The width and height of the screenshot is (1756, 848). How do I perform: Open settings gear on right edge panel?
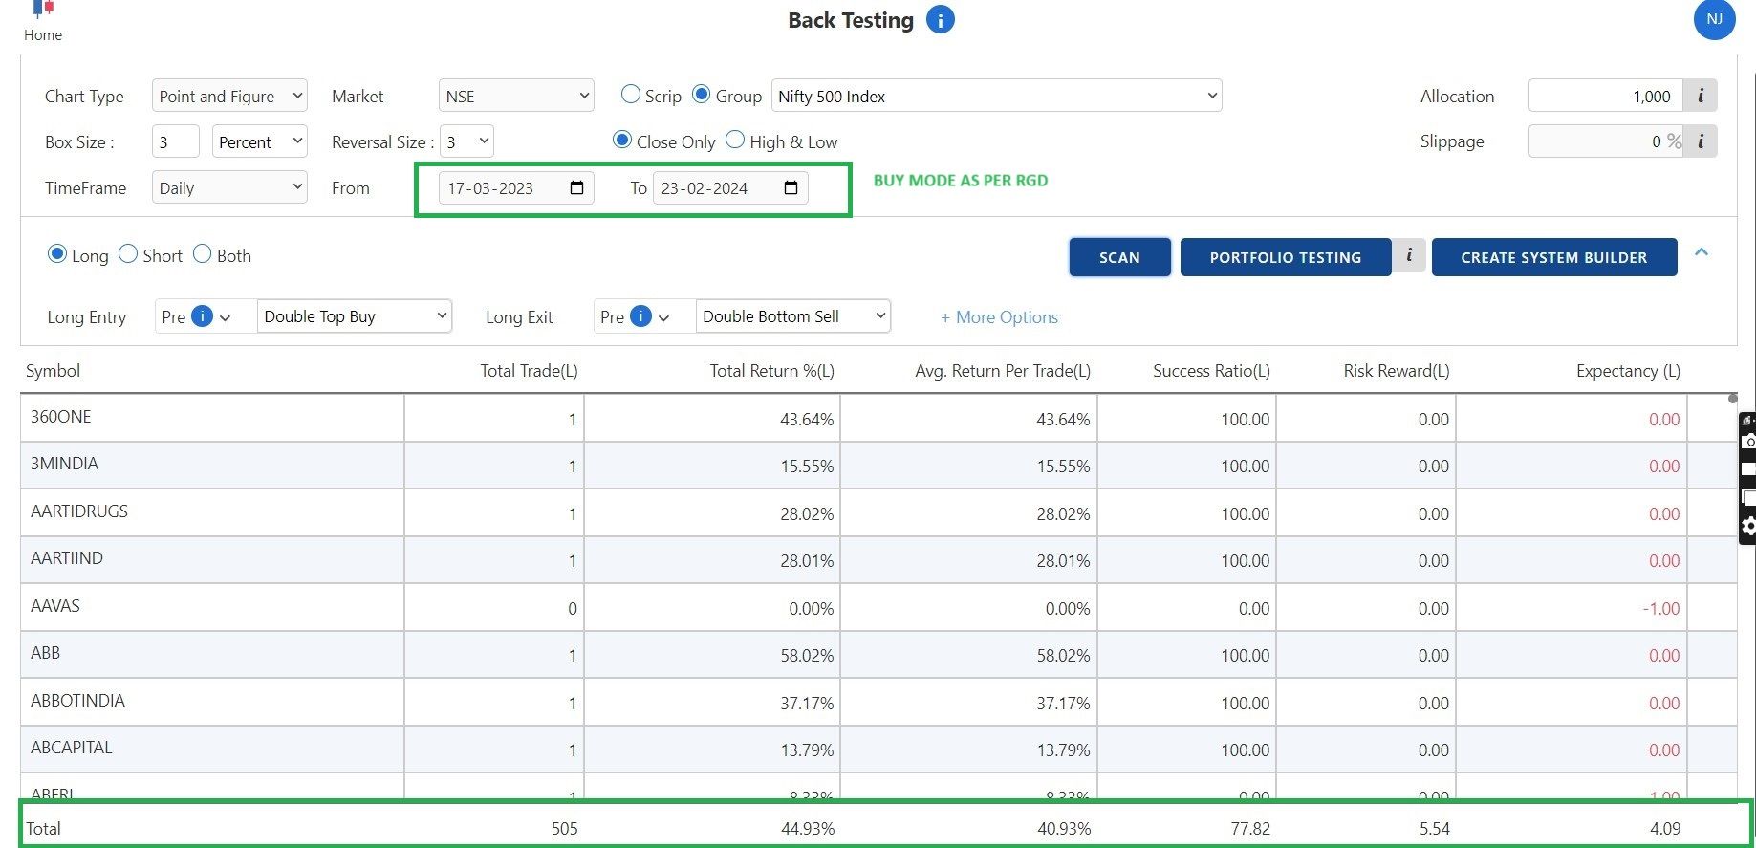pyautogui.click(x=1748, y=527)
